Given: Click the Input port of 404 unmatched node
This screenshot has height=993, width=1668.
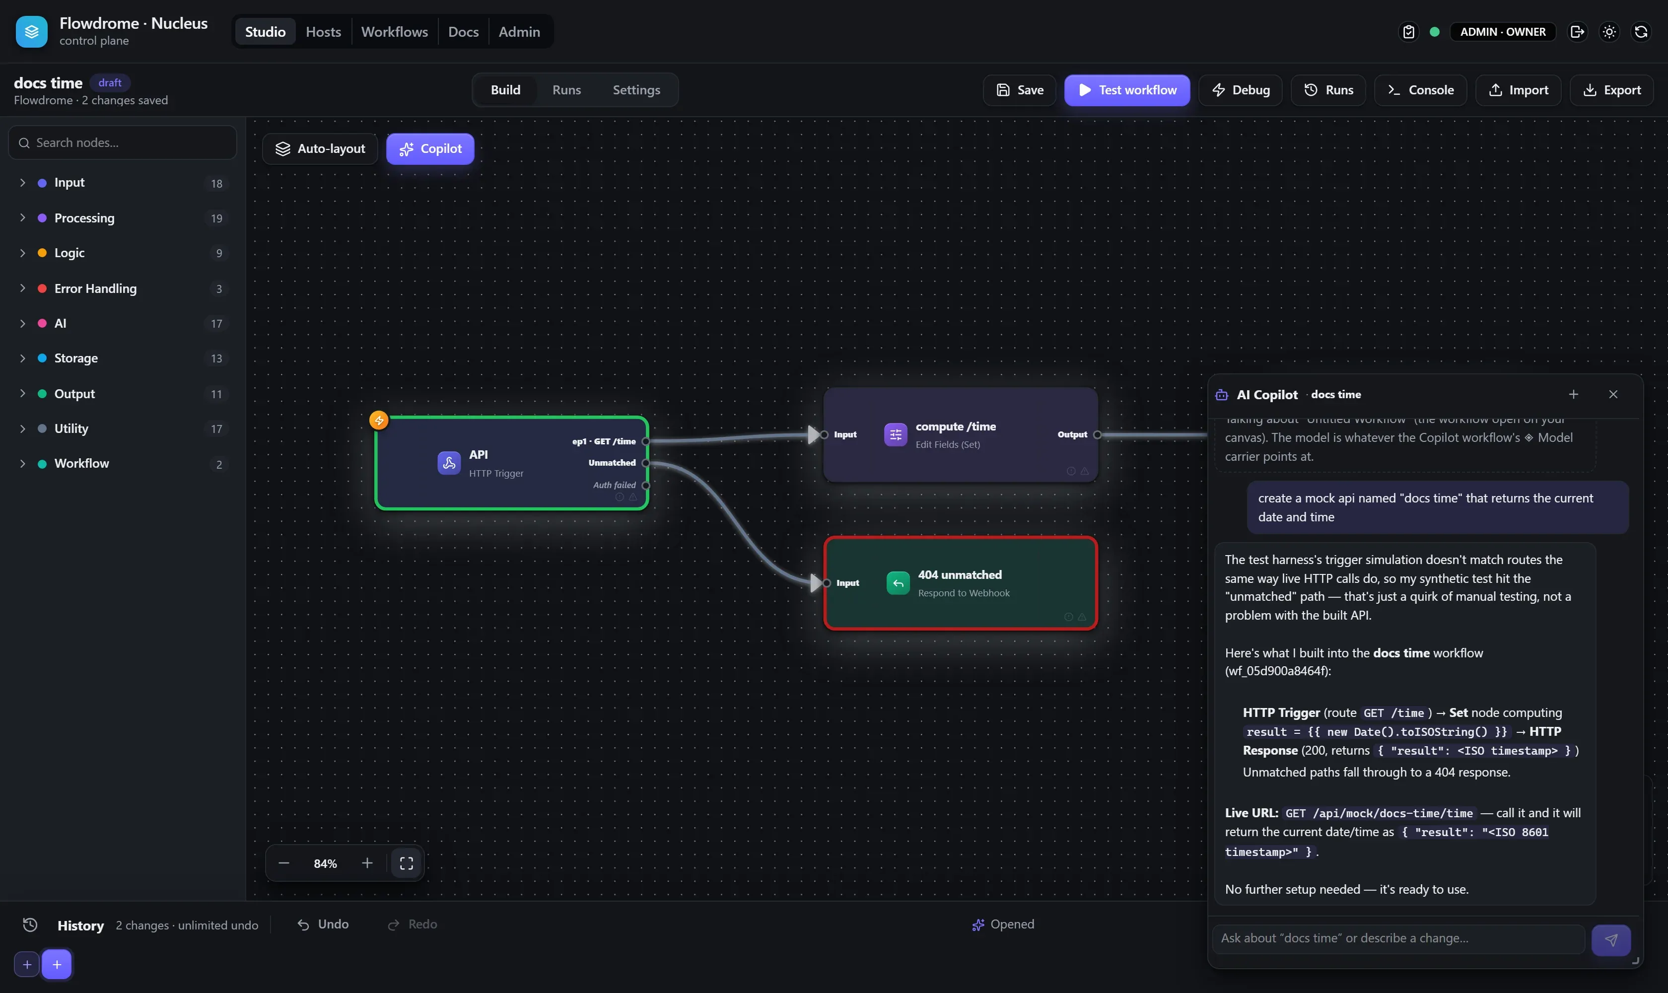Looking at the screenshot, I should 827,583.
